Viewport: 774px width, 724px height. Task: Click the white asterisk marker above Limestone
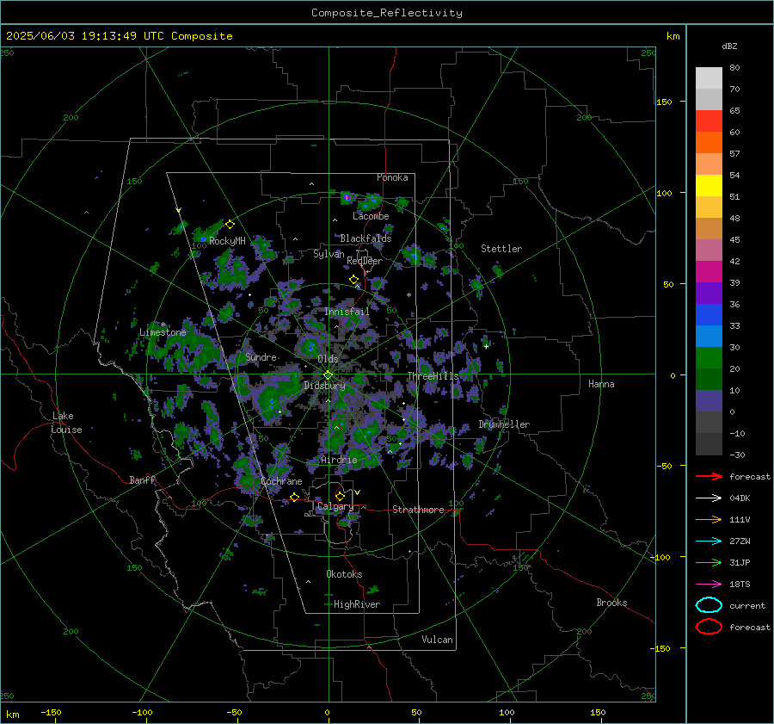point(163,325)
